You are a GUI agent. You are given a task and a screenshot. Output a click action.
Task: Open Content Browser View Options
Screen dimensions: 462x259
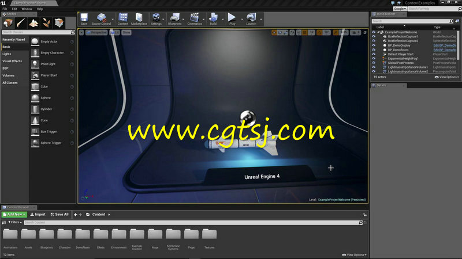354,255
